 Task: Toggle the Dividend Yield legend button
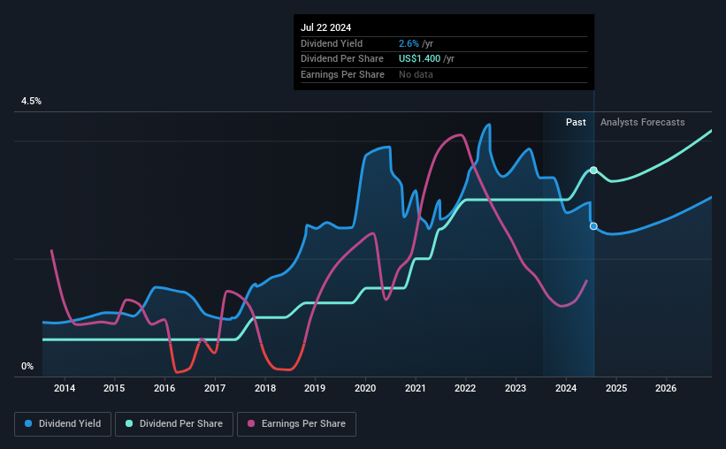[x=63, y=424]
